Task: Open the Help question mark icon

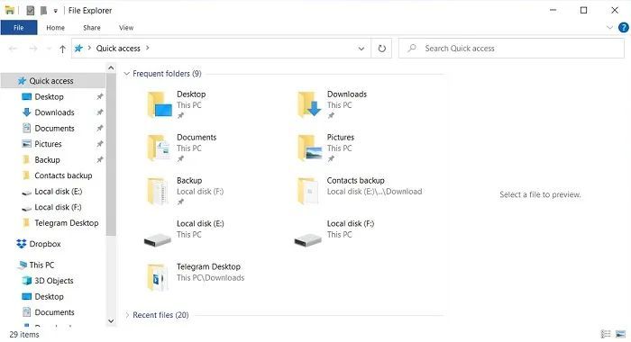Action: (x=624, y=27)
